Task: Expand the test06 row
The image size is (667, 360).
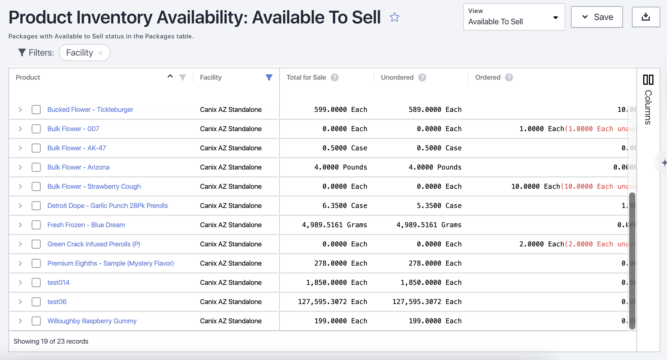Action: click(x=20, y=302)
